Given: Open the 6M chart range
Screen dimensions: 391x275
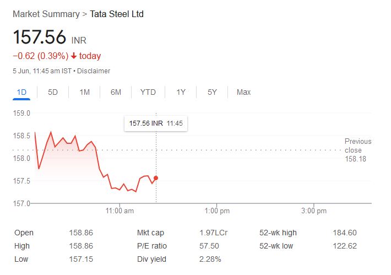Looking at the screenshot, I should (x=116, y=92).
